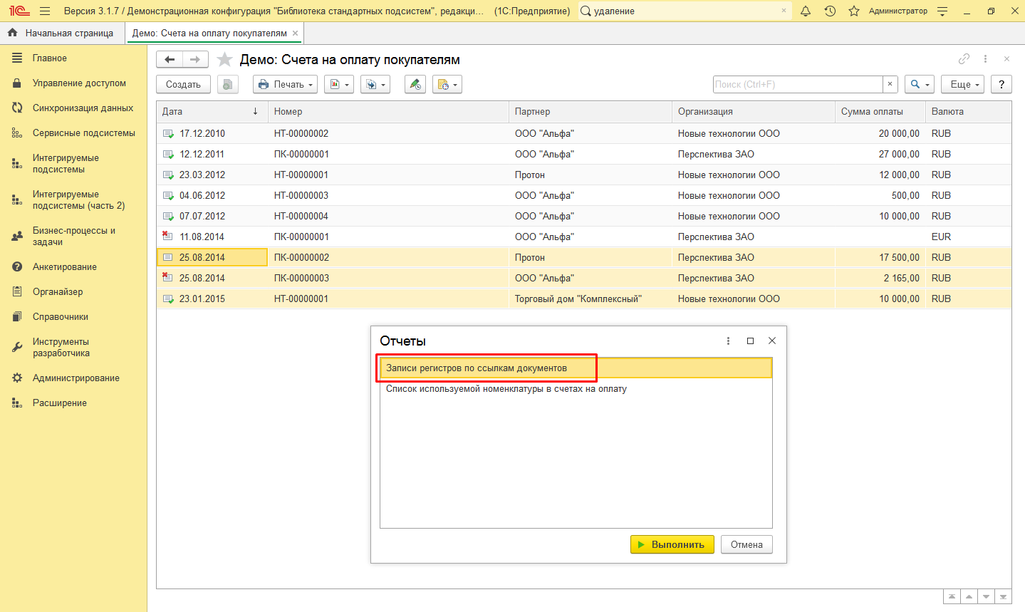Open help with the question mark
1025x612 pixels.
point(1001,84)
